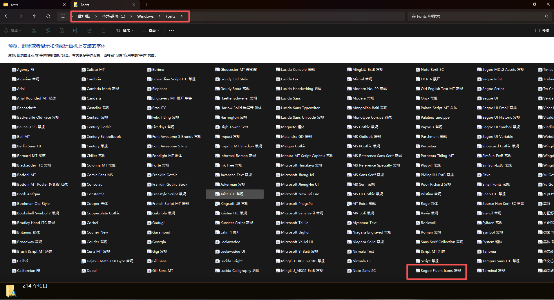The image size is (554, 300).
Task: Select the Bahnschrift font item
Action: tap(24, 108)
